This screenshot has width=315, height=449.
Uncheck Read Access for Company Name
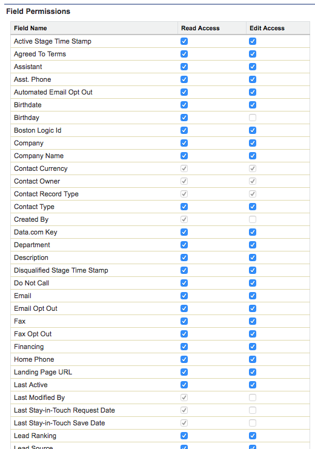click(x=184, y=156)
